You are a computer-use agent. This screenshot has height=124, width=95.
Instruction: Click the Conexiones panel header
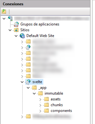(x=45, y=4)
